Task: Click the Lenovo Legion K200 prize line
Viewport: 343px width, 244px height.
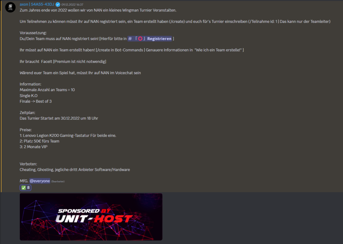Action: (68, 135)
